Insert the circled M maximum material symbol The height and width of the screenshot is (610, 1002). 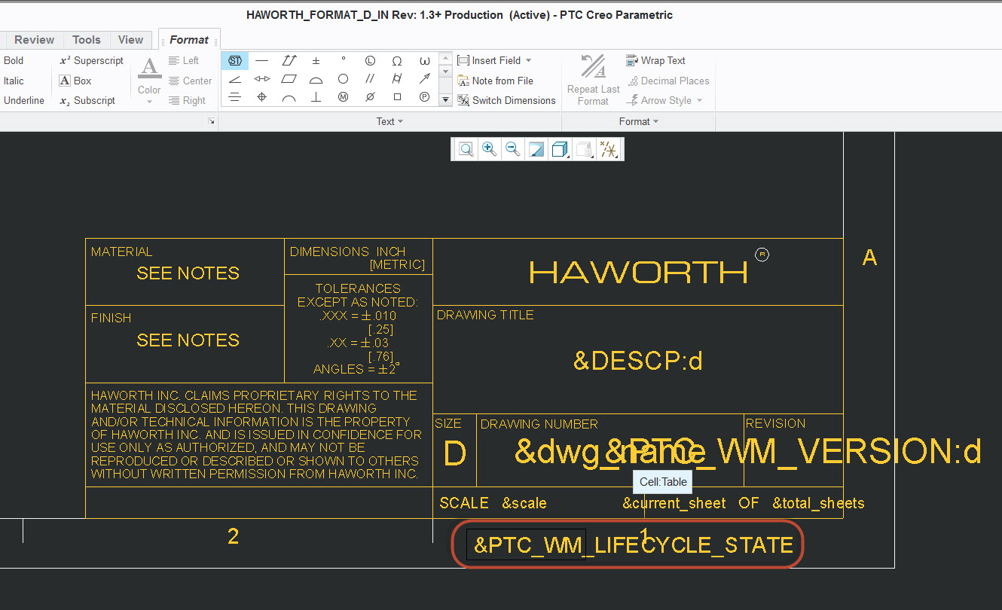(x=344, y=97)
